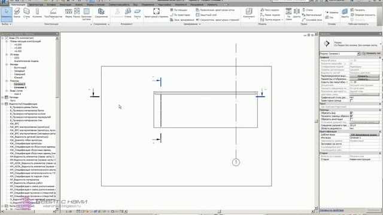Click the Зона армирования tool
383x215 pixels.
point(182,20)
